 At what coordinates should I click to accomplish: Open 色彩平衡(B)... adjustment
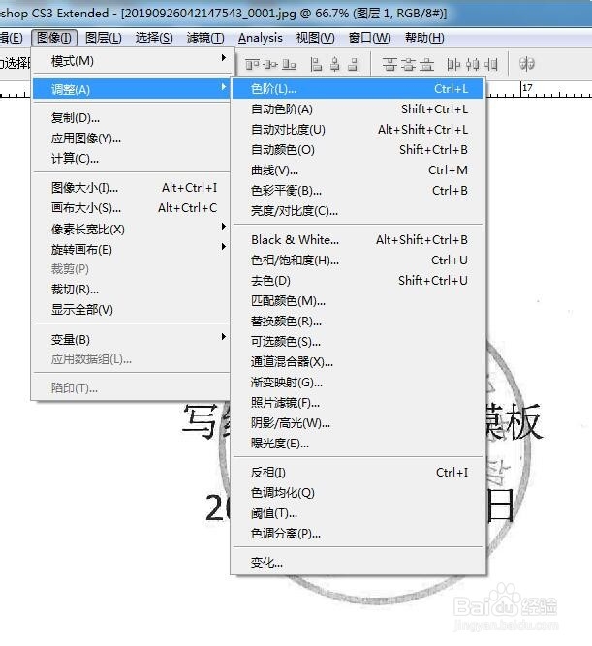pos(358,191)
